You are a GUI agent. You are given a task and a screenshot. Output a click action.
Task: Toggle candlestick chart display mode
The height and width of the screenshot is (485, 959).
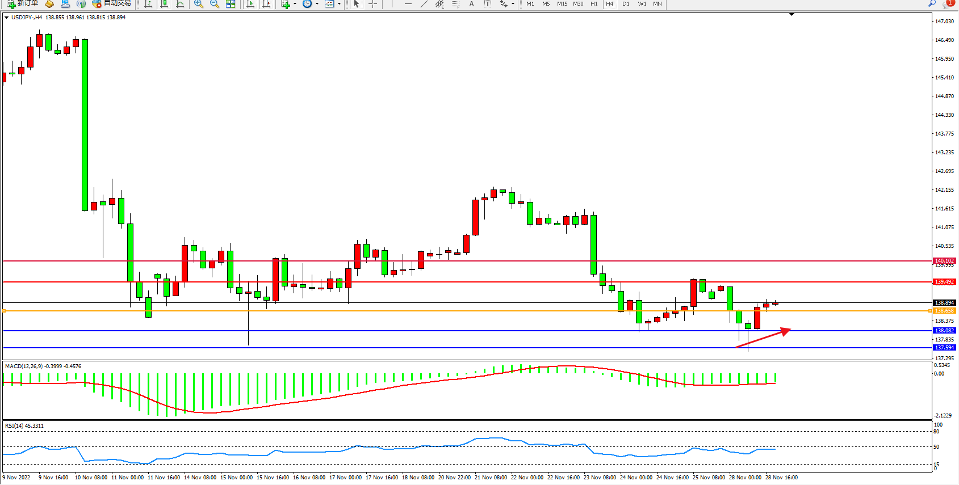coord(164,4)
